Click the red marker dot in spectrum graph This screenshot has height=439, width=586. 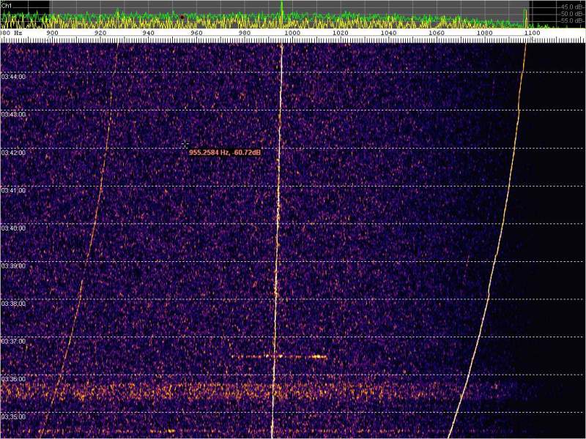tap(182, 15)
